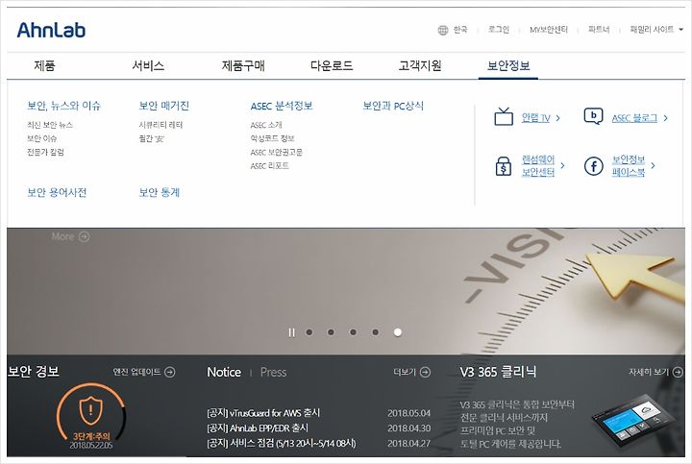Click the 보안 경보 shield warning icon
Image resolution: width=692 pixels, height=464 pixels.
(91, 410)
